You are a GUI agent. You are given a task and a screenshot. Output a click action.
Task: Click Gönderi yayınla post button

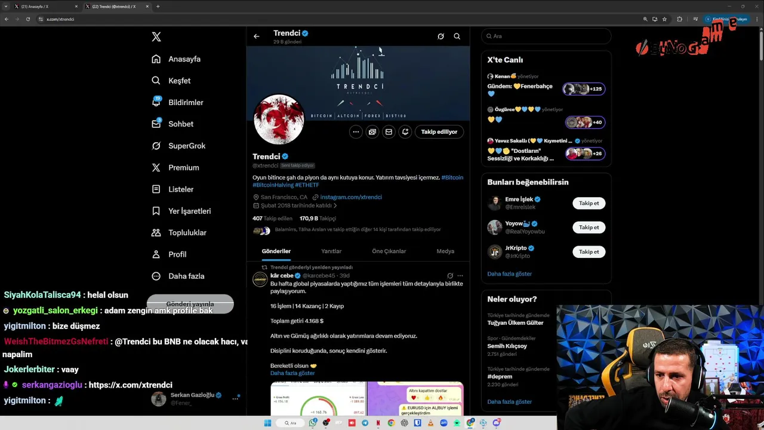pos(190,304)
